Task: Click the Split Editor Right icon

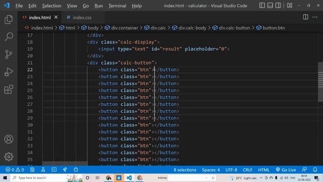Action: (305, 17)
